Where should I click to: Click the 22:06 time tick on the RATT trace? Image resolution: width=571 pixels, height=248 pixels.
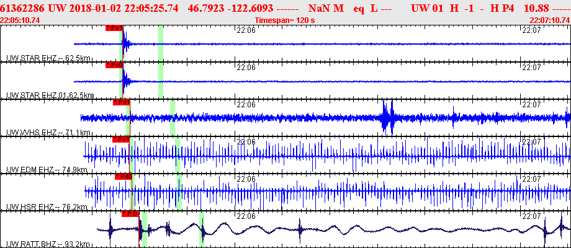click(246, 216)
